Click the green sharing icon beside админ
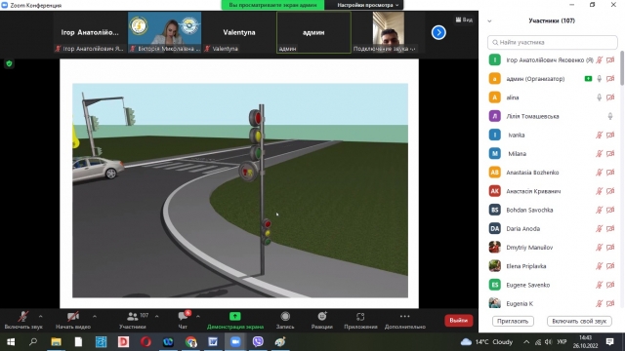Screen dimensions: 625x351 pos(588,79)
